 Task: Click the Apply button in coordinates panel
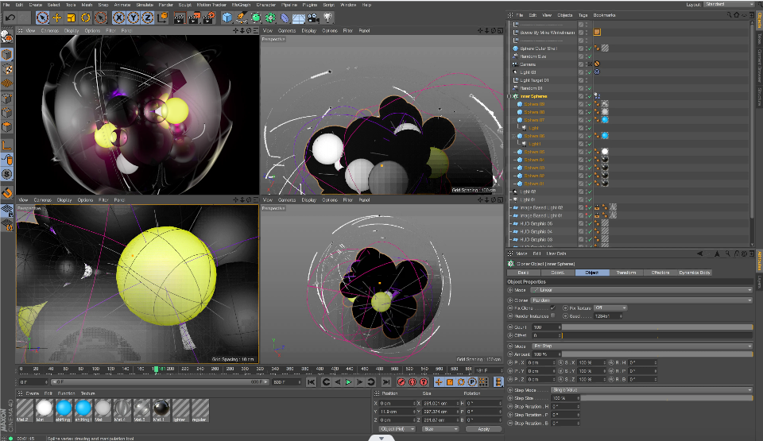point(483,428)
